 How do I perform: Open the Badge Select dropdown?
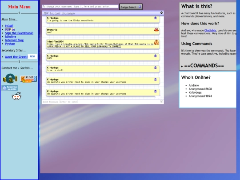131,7
